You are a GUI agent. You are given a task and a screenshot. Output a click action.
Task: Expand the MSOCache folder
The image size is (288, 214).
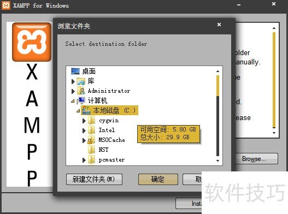[84, 140]
